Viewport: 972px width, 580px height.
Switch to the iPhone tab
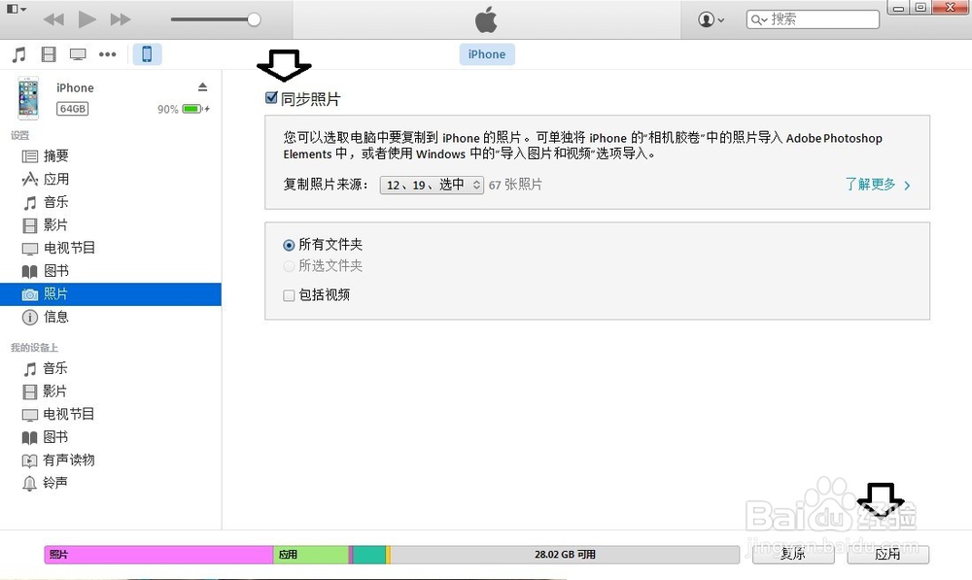pyautogui.click(x=486, y=53)
